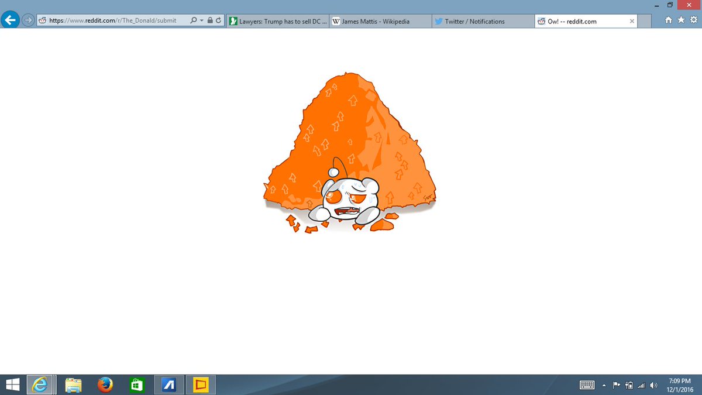Open File Explorer from taskbar
The width and height of the screenshot is (702, 395).
tap(73, 384)
